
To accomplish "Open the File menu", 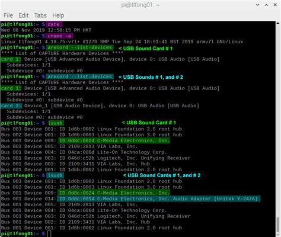I will tap(8, 15).
